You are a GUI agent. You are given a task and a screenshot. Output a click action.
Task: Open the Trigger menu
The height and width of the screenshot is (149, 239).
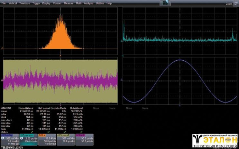36,3
